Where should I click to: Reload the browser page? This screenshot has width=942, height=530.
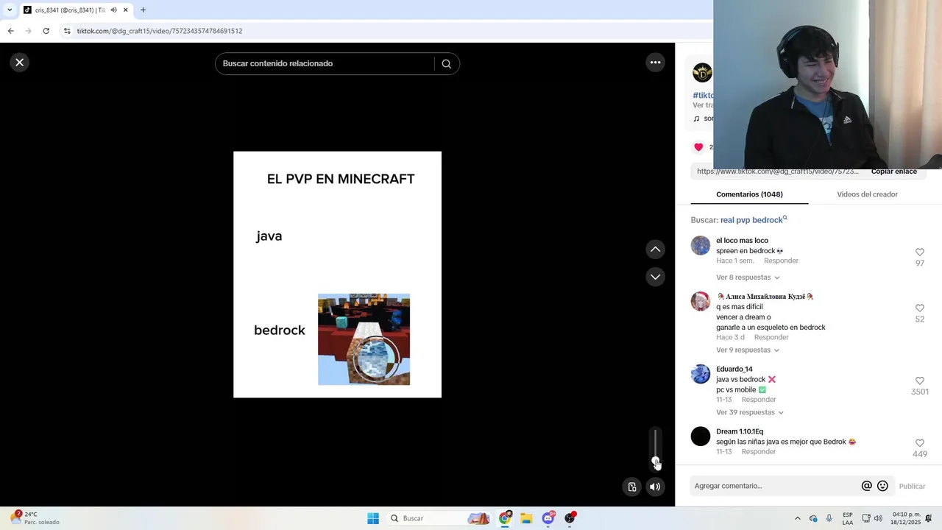46,31
